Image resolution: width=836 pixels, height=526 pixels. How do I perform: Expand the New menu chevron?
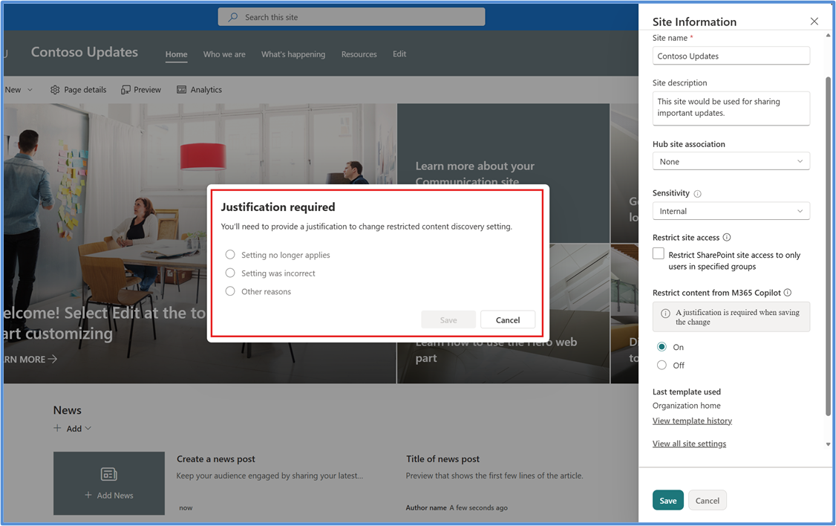pos(31,89)
